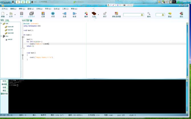
Task: Switch to the 信息 (Messages) bottom tab
Action: click(x=4, y=87)
